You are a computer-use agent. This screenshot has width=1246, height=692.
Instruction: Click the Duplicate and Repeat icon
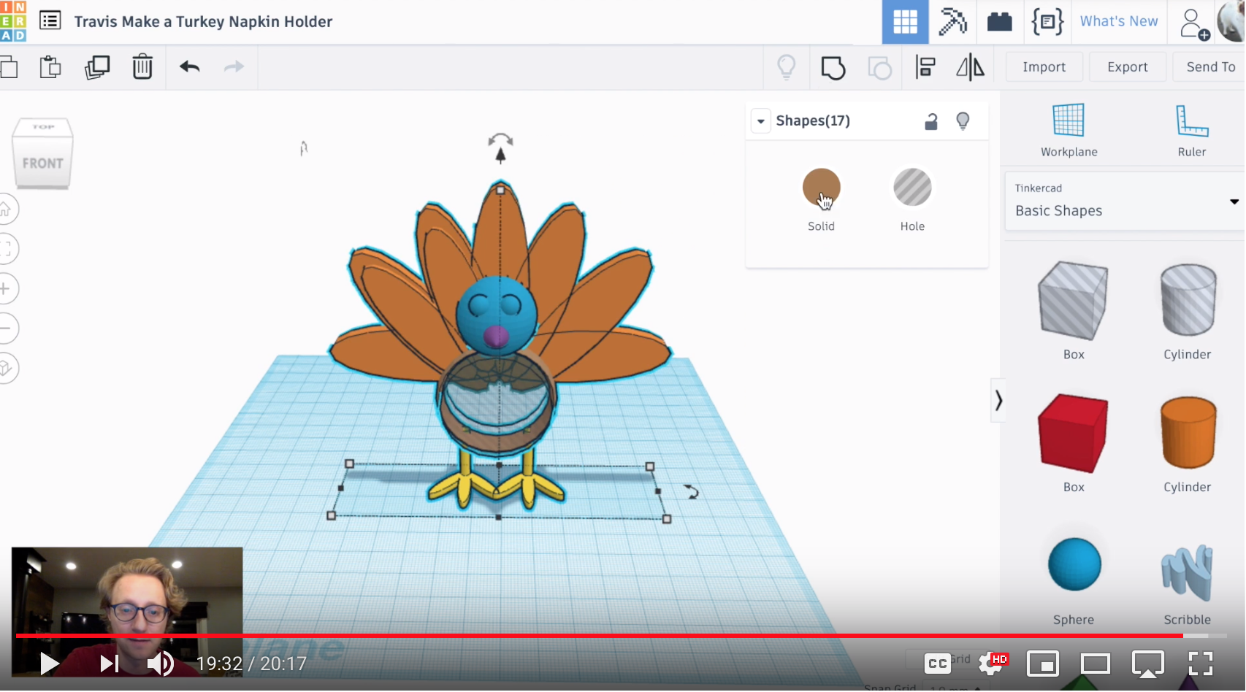tap(97, 66)
